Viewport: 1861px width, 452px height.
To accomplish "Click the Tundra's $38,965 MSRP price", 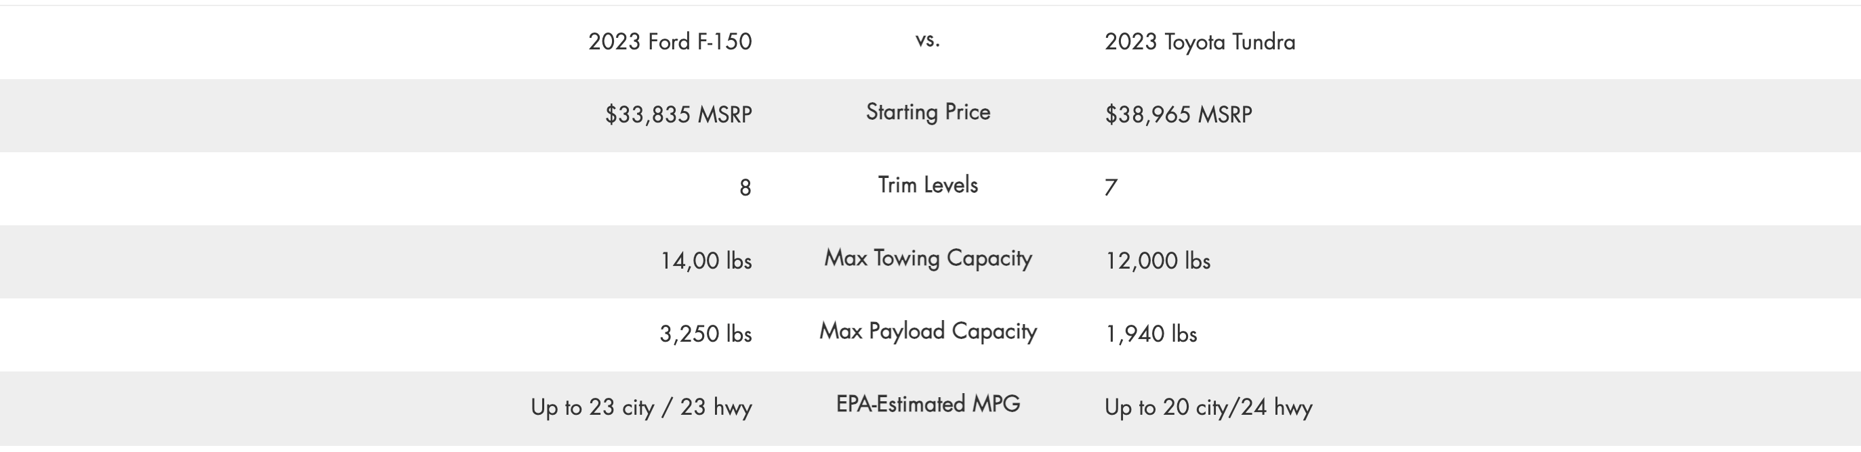I will 1179,114.
